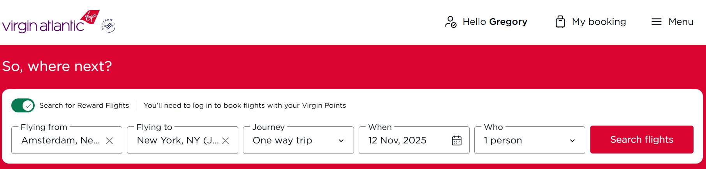Open the hamburger menu icon
Viewport: 706px width, 169px height.
click(656, 22)
